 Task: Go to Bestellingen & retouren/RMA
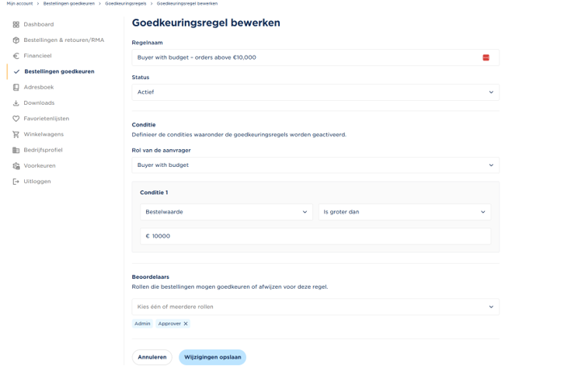(x=64, y=40)
